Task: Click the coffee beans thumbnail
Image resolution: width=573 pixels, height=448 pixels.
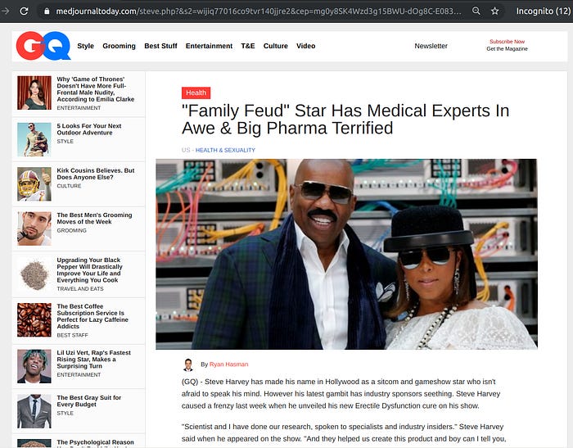Action: pos(34,320)
